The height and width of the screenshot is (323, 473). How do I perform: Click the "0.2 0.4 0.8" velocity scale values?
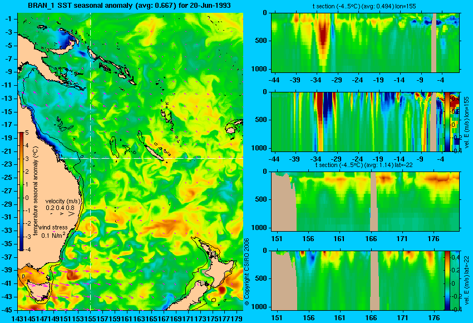point(60,208)
